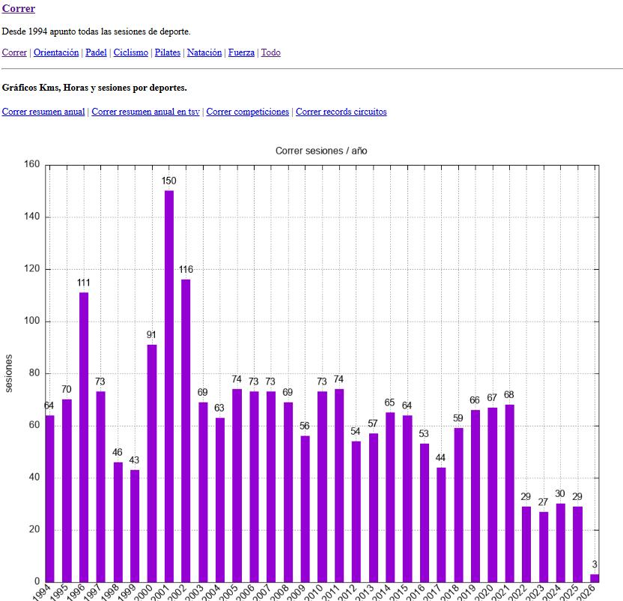Click the small 2026 bar labeled 3

[595, 578]
